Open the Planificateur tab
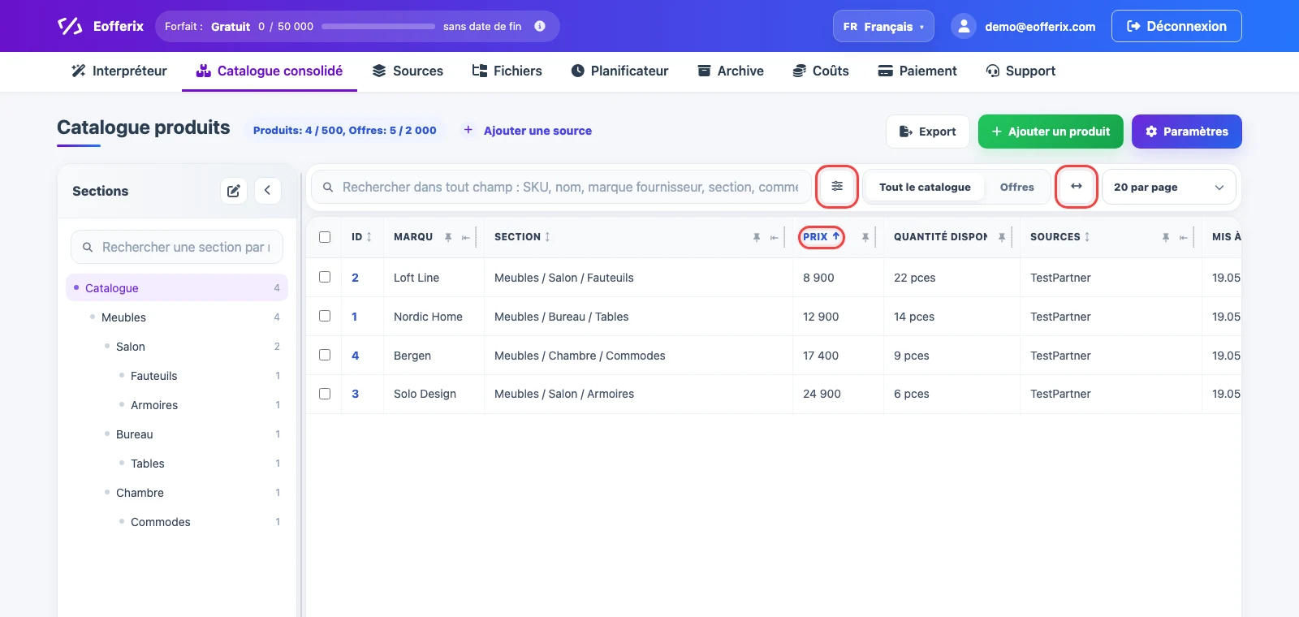 click(619, 71)
